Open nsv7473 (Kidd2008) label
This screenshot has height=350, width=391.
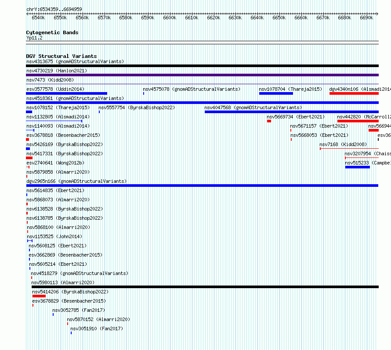coord(50,80)
